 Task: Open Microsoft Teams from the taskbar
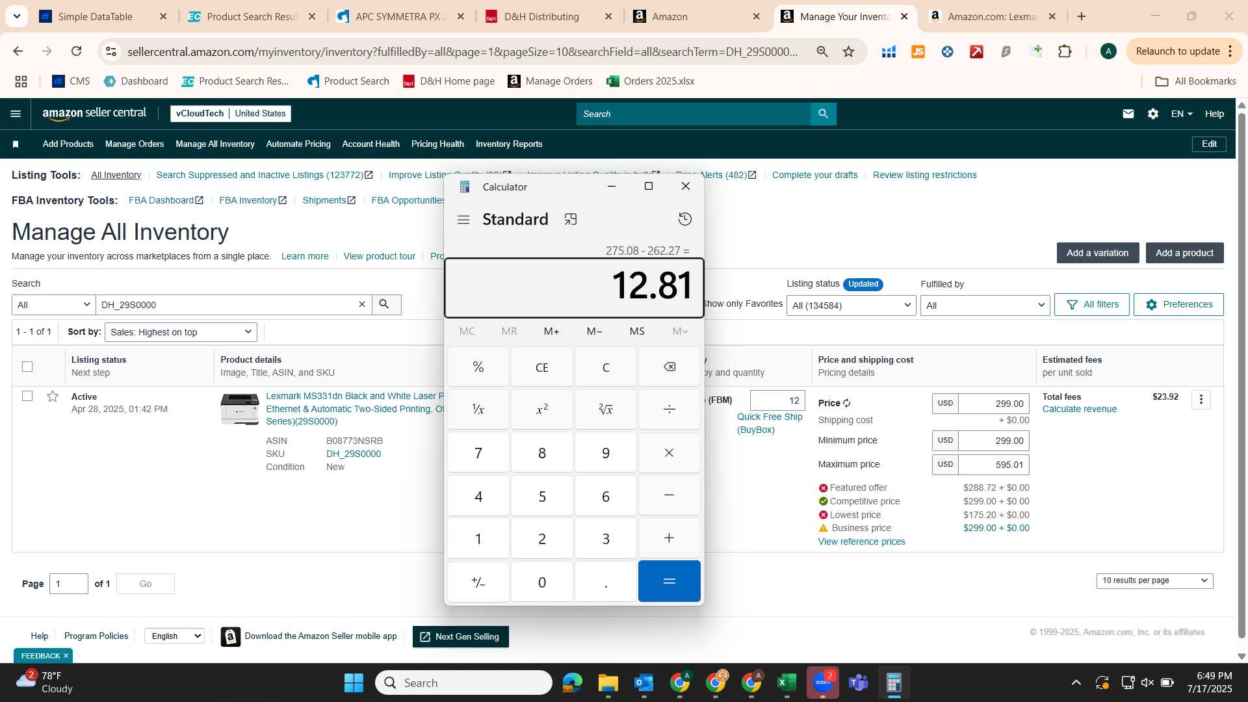point(858,682)
